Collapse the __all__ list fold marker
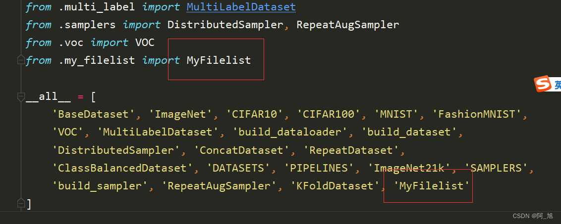 click(x=21, y=96)
